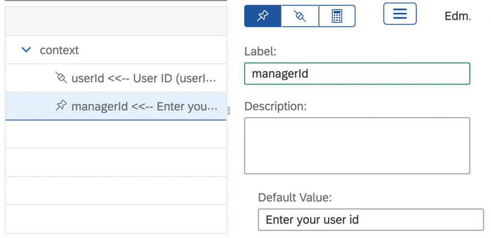The width and height of the screenshot is (491, 238).
Task: Click the context label in tree
Action: (59, 50)
